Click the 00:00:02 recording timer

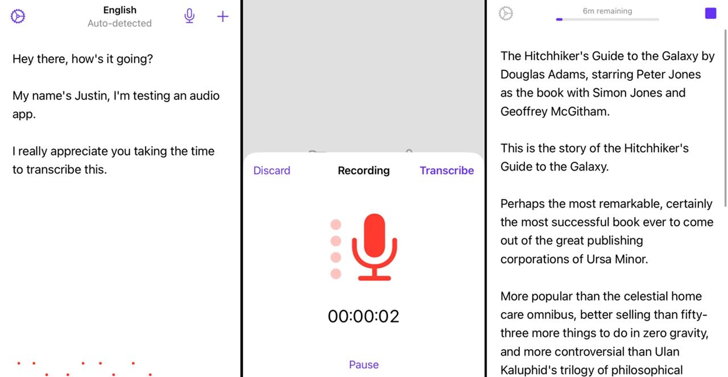click(363, 316)
